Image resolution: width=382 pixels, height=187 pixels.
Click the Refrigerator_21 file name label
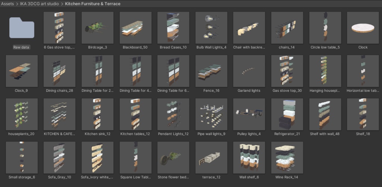click(x=287, y=134)
